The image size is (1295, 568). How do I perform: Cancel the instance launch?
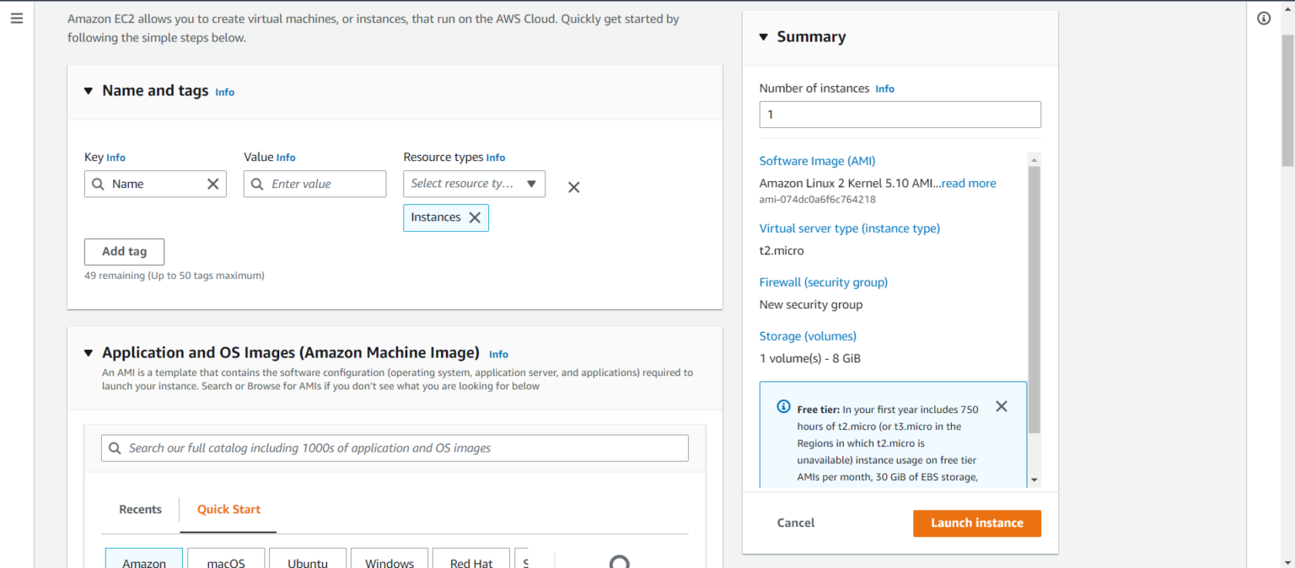click(795, 522)
